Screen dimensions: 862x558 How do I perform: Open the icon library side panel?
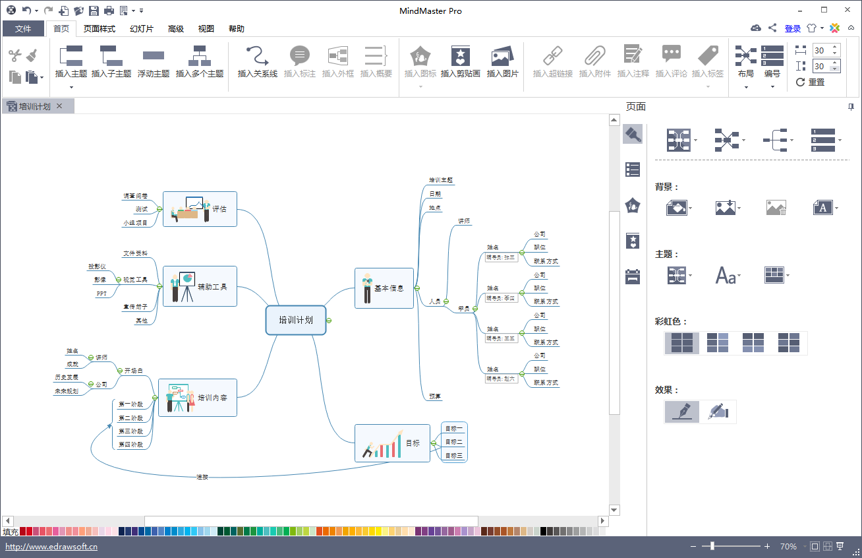[x=633, y=205]
